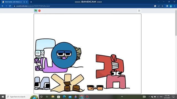Click the green flag to start project

pos(36,11)
